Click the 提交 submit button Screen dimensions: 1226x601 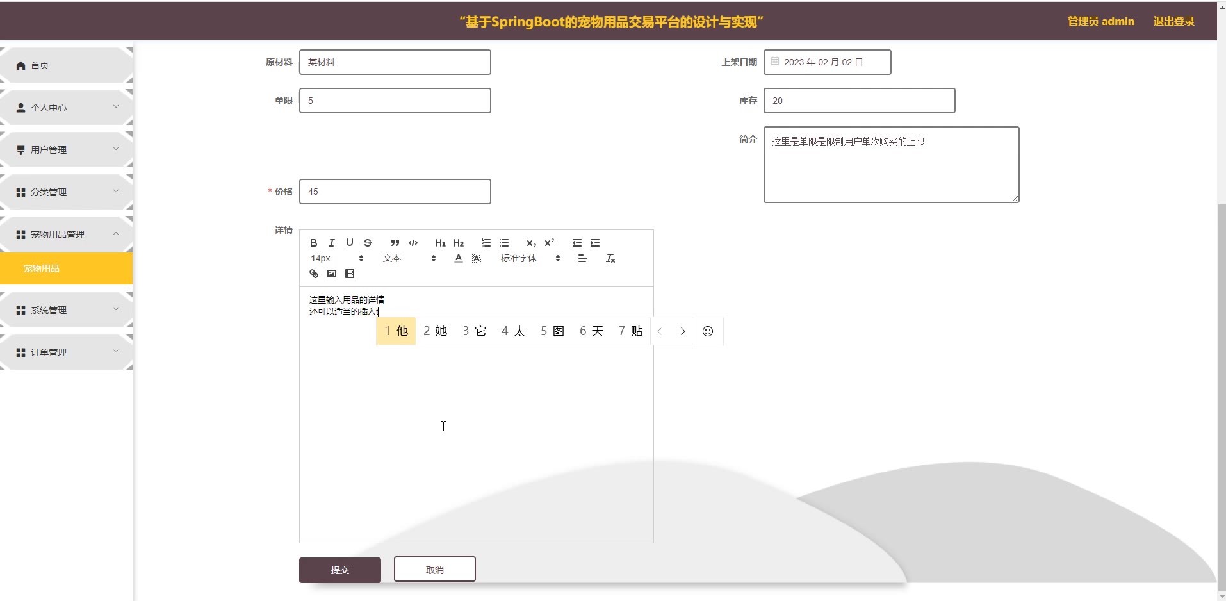click(x=340, y=570)
